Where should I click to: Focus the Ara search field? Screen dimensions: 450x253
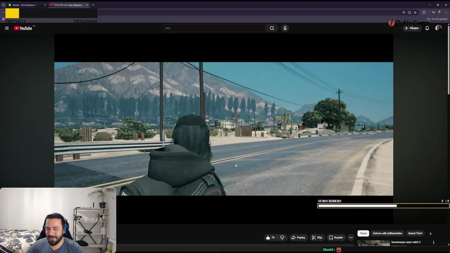[214, 28]
